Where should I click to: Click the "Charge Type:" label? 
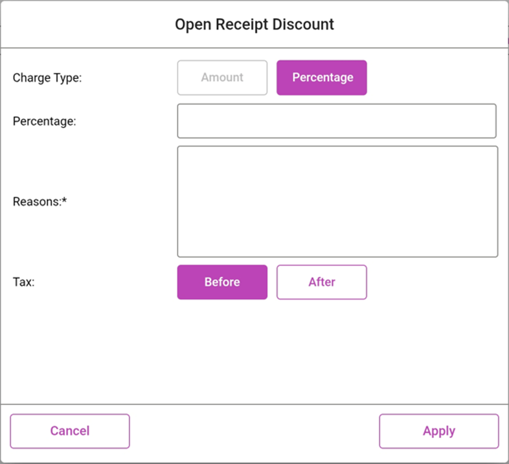tap(48, 78)
